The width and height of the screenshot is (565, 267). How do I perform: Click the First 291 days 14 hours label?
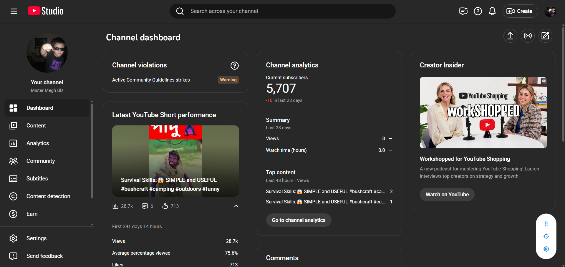pyautogui.click(x=137, y=226)
